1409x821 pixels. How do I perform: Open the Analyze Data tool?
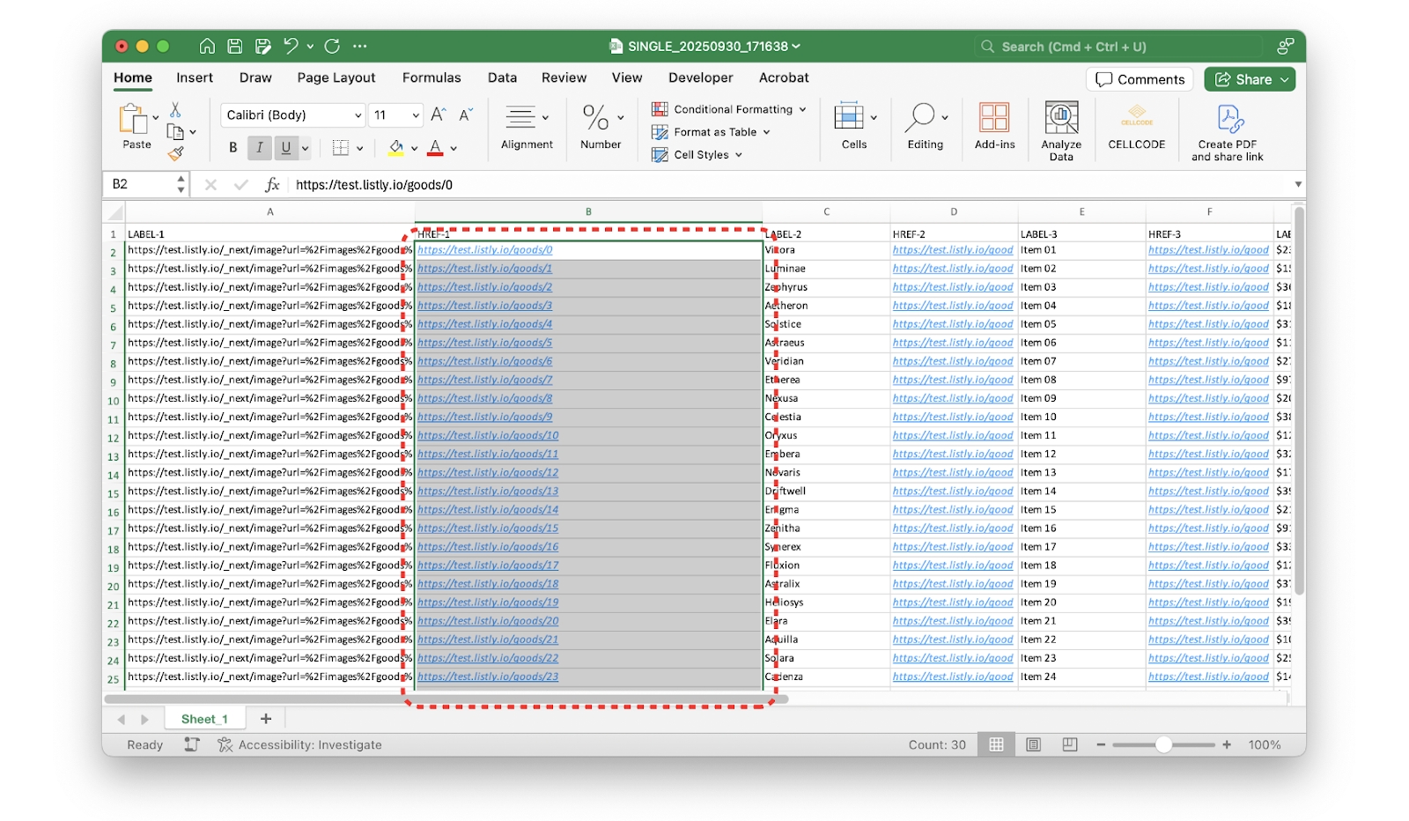coord(1061,130)
